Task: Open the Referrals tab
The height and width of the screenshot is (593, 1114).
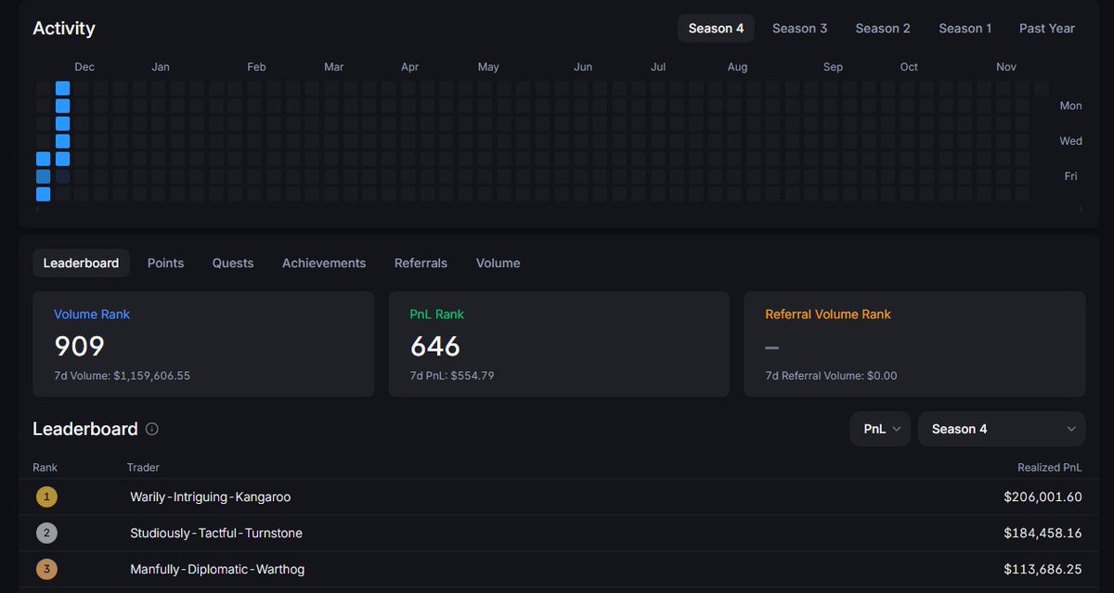Action: [x=421, y=263]
